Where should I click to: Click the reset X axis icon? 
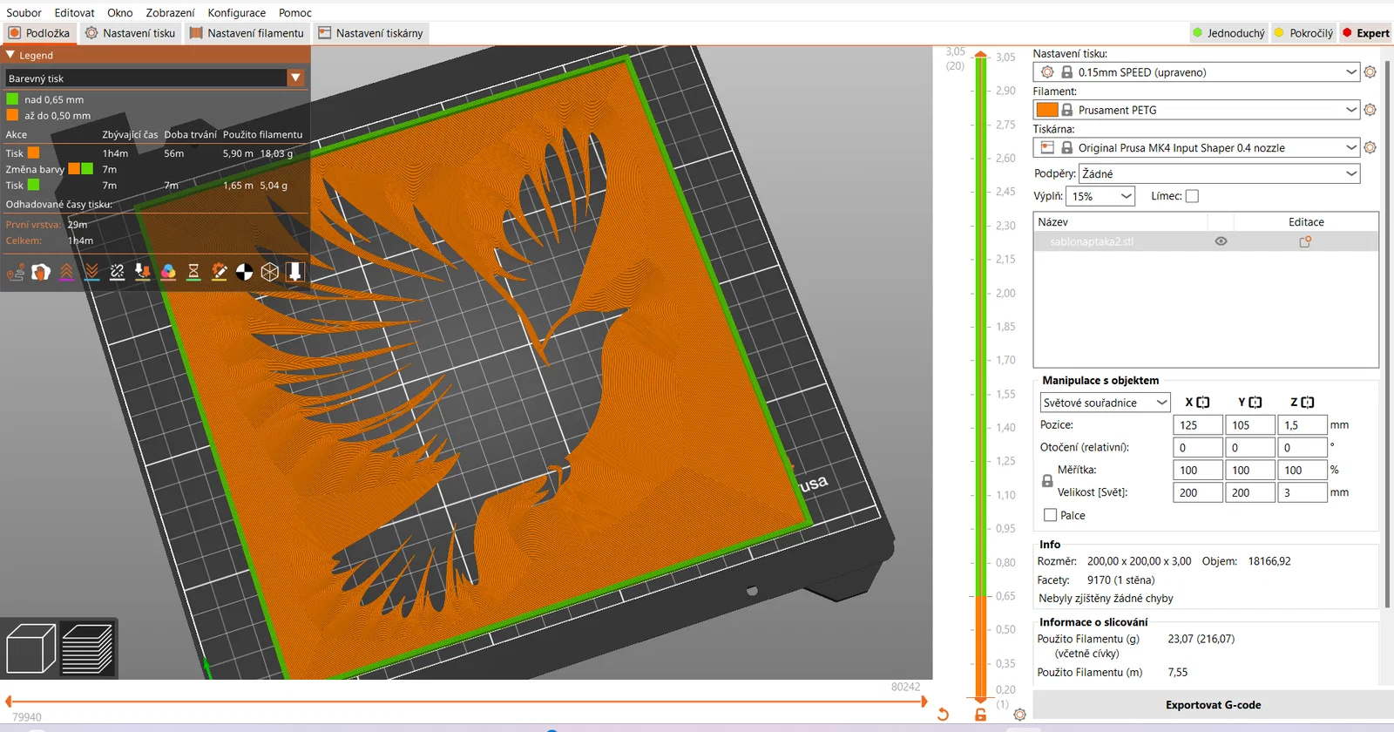click(x=1203, y=403)
